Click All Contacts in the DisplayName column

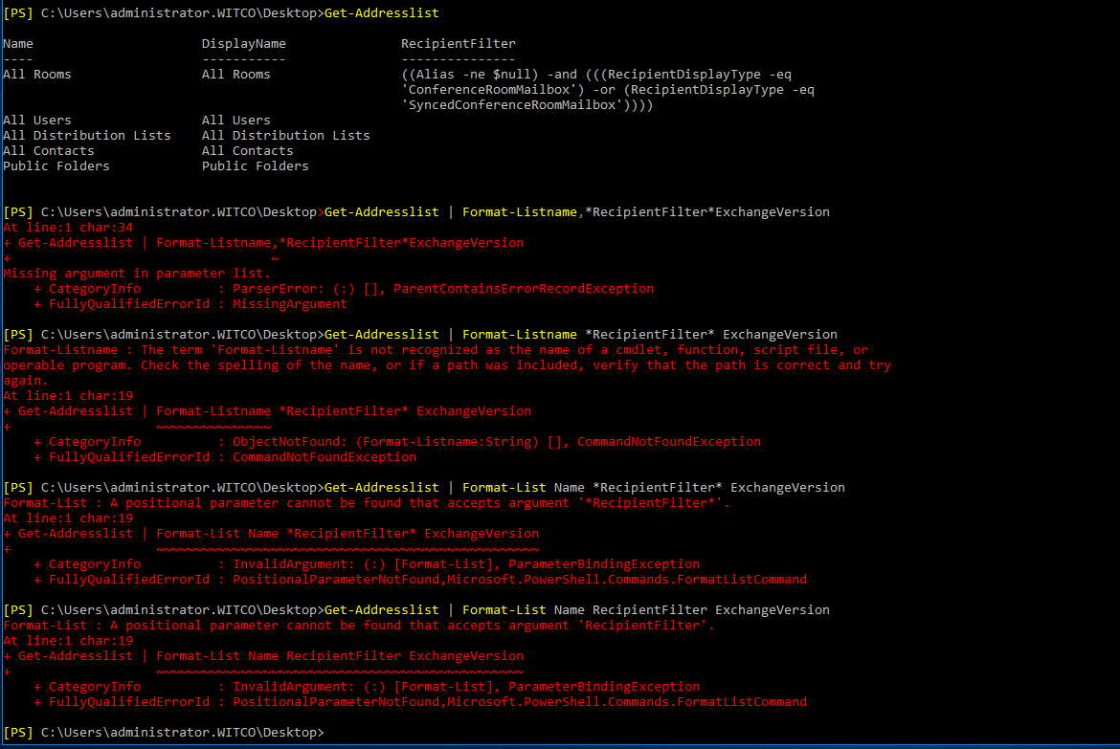(x=247, y=151)
